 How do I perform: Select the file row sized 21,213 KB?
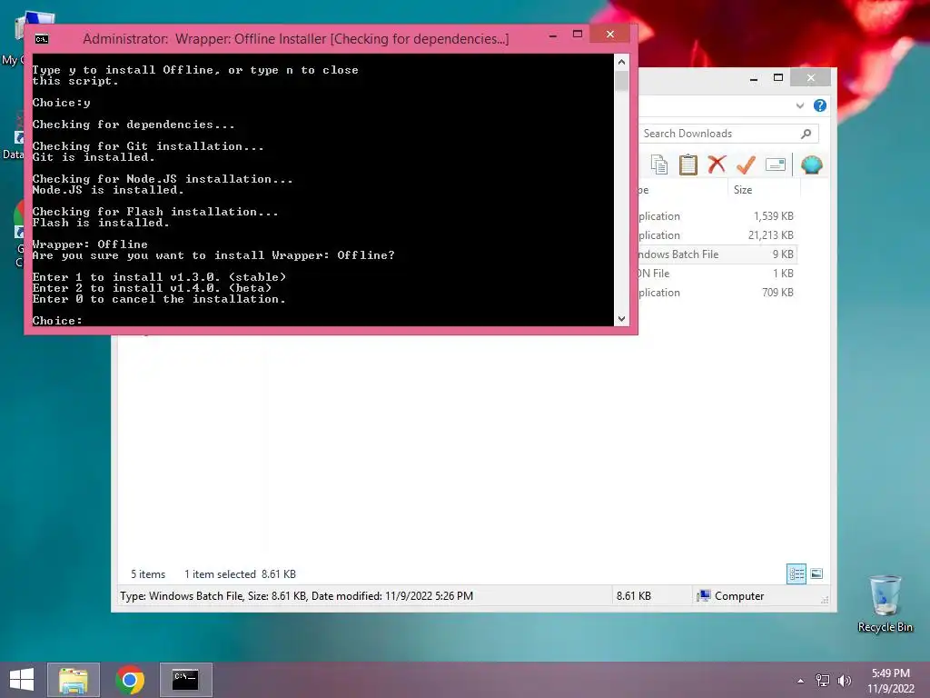tap(717, 235)
